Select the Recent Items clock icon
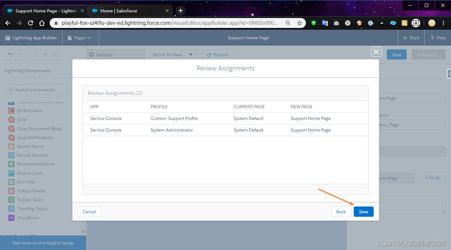451x250 pixels. tap(11, 146)
